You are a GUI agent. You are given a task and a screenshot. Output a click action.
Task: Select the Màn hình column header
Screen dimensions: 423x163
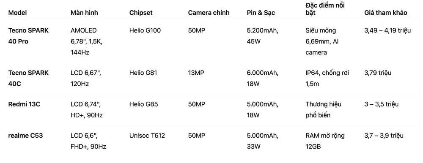click(x=85, y=13)
